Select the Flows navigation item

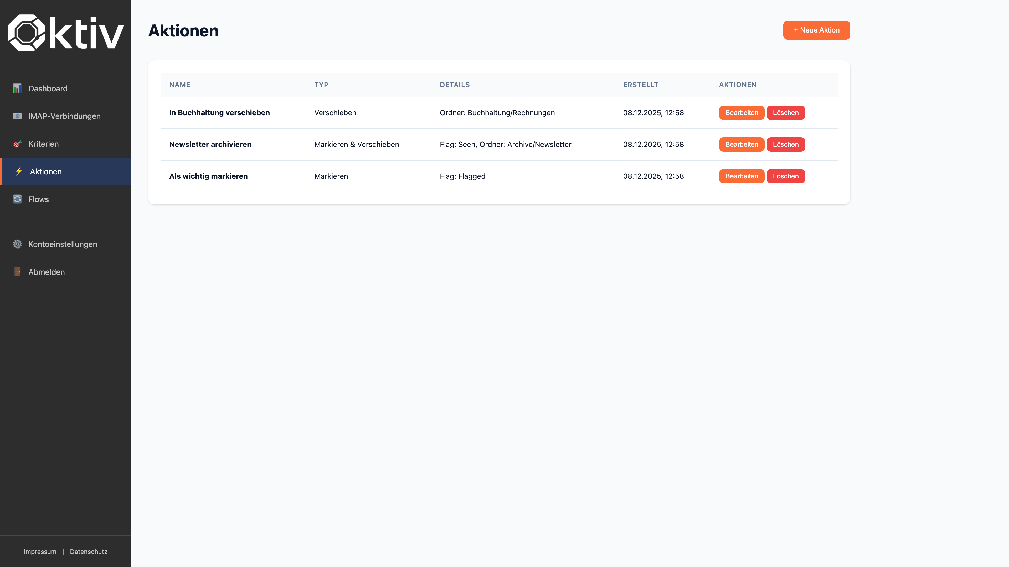click(38, 199)
